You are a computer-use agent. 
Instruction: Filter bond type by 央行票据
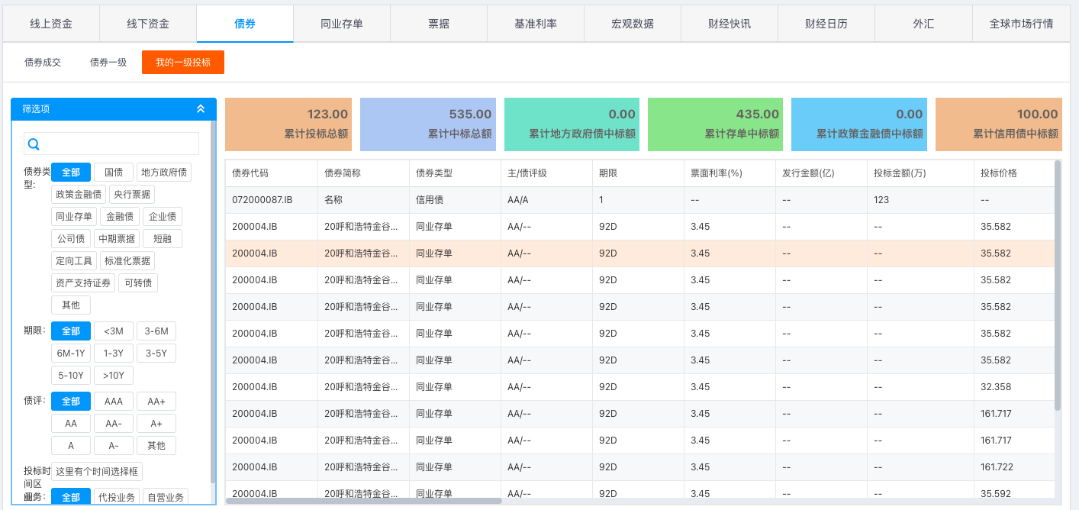132,195
